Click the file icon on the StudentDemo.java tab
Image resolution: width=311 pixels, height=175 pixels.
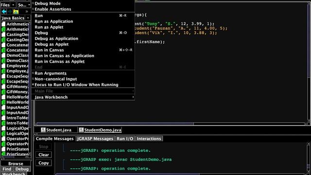pyautogui.click(x=81, y=130)
